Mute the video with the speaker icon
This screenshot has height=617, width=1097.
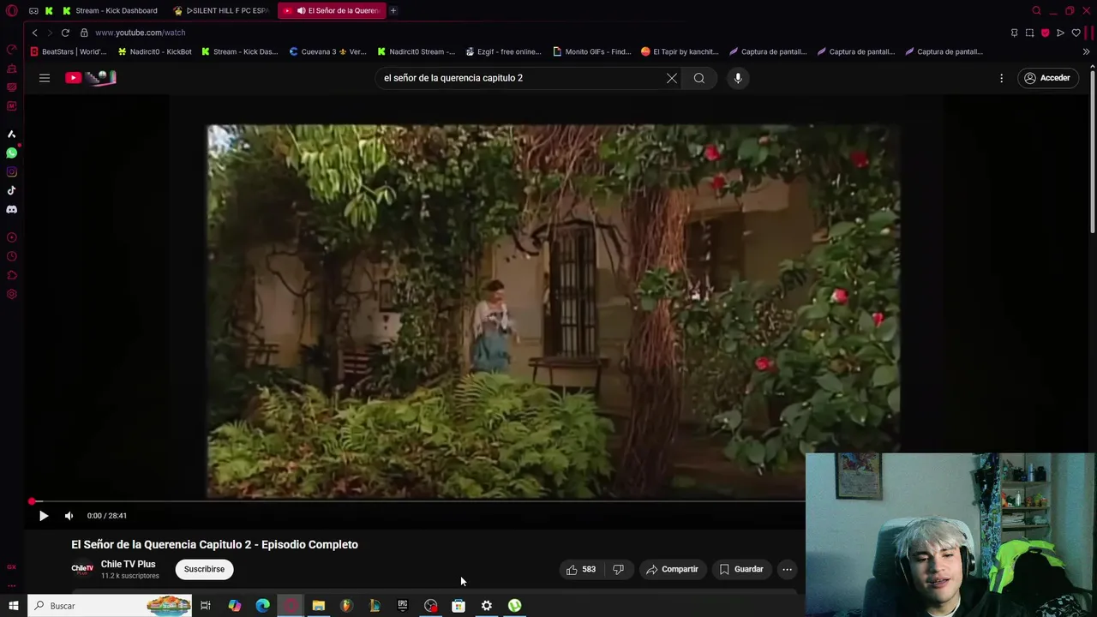coord(69,516)
